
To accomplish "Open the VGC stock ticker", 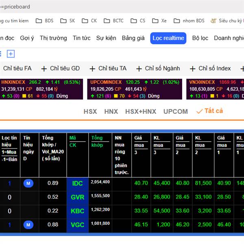I will (x=78, y=225).
